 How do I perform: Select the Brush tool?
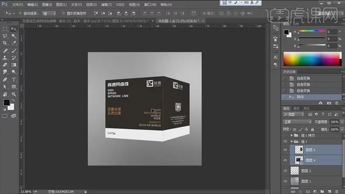pyautogui.click(x=13, y=51)
